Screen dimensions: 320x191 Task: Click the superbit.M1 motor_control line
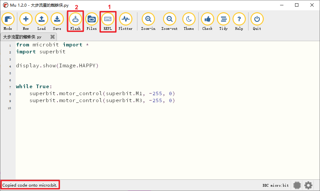pyautogui.click(x=102, y=94)
